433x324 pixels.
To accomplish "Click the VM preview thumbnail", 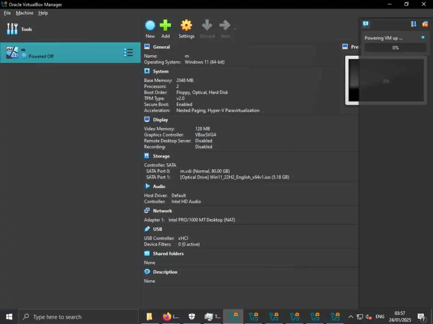I will point(386,80).
